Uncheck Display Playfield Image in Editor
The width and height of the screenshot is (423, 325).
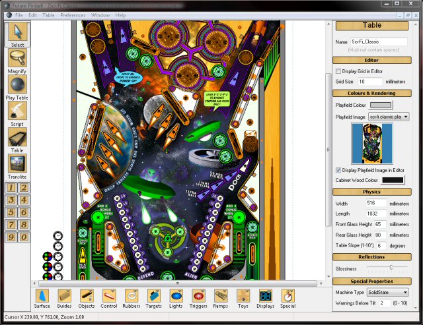pyautogui.click(x=338, y=170)
